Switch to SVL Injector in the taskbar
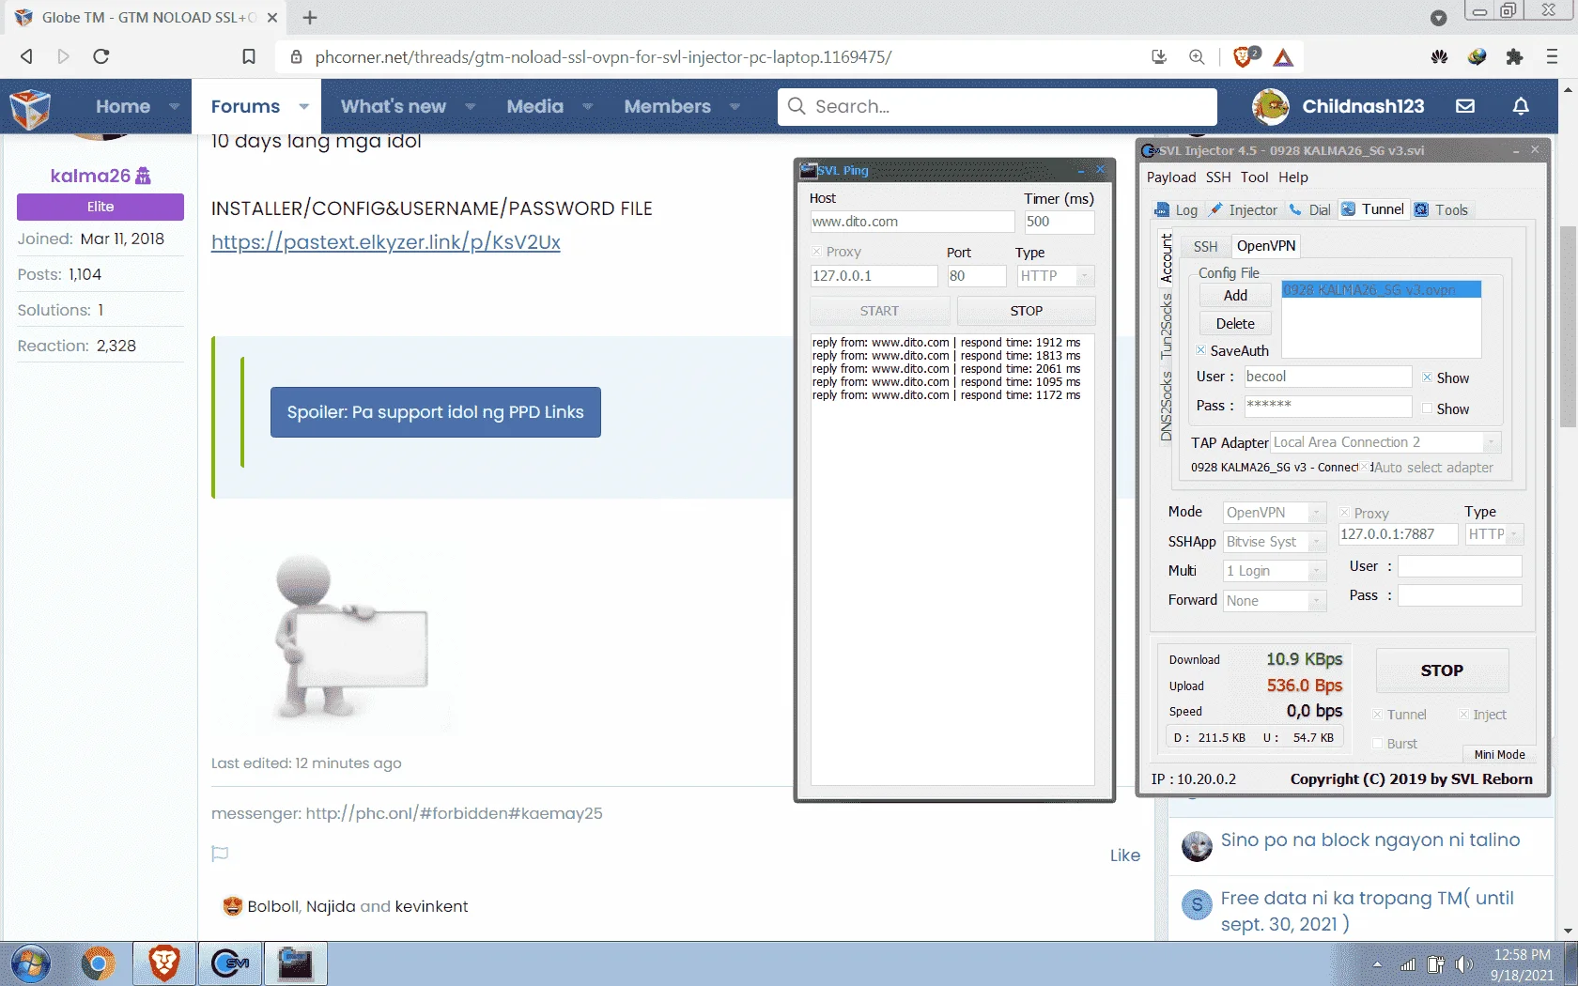 point(230,963)
